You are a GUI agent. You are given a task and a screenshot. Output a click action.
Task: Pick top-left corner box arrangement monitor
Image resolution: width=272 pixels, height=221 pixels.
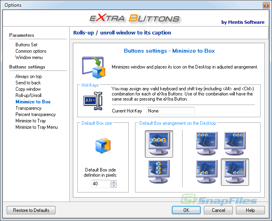coord(207,144)
